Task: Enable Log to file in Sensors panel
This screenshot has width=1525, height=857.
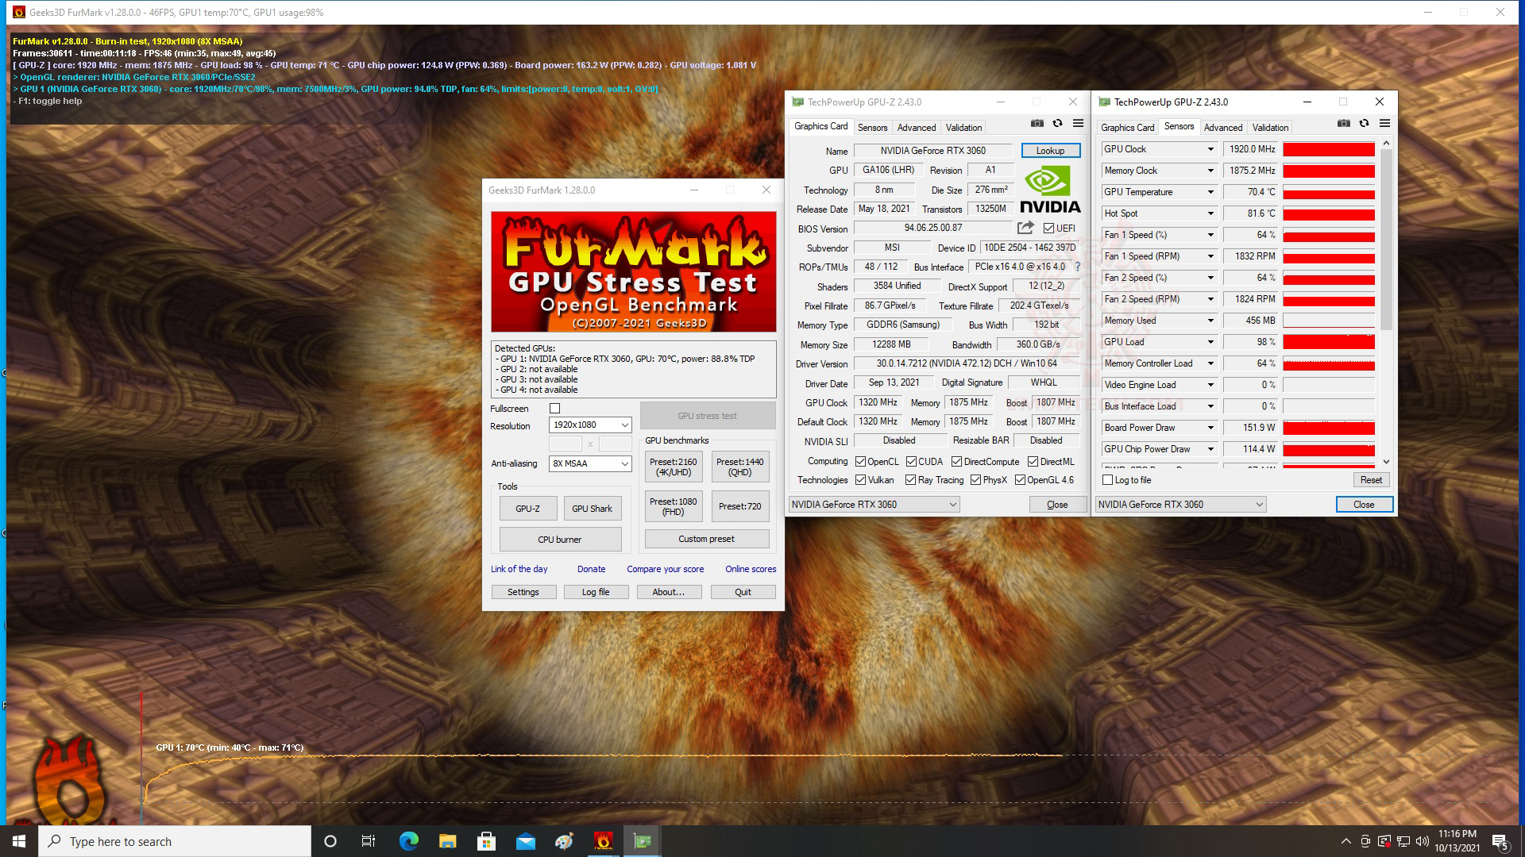Action: [x=1109, y=479]
